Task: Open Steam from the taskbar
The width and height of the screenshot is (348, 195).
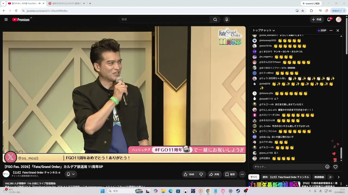Action: pyautogui.click(x=238, y=191)
